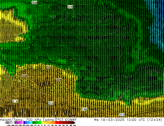Pick the dark blue legend swatch
The image size is (164, 126).
24,122
